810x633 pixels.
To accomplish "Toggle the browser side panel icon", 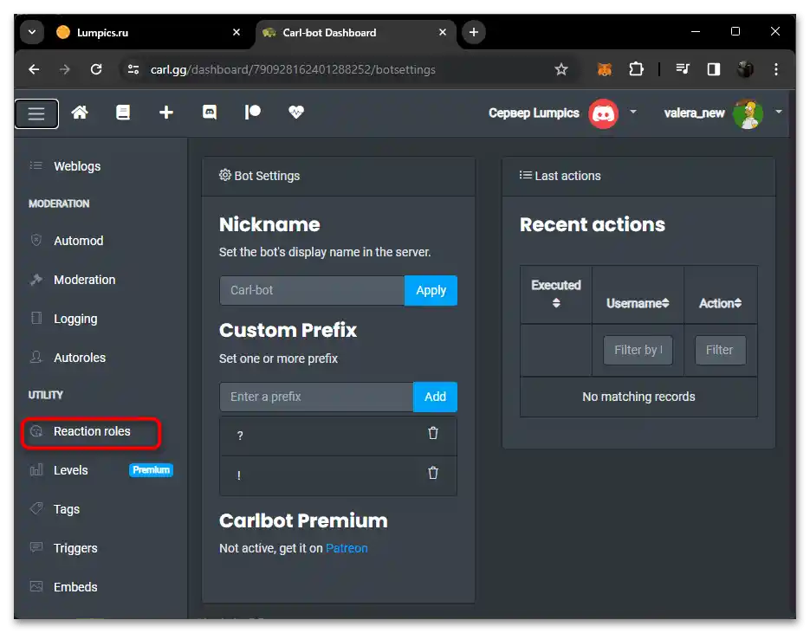I will [x=713, y=69].
